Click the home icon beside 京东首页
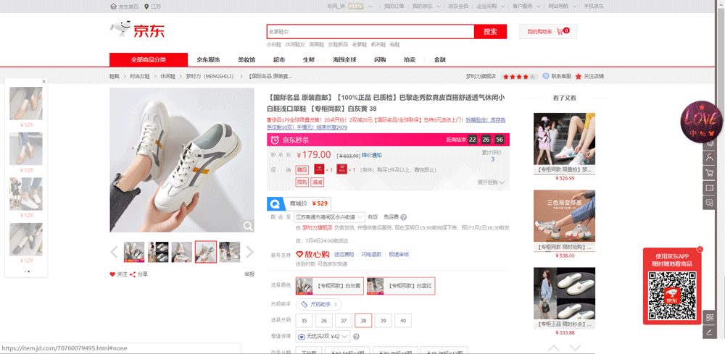This screenshot has width=725, height=354. point(113,7)
